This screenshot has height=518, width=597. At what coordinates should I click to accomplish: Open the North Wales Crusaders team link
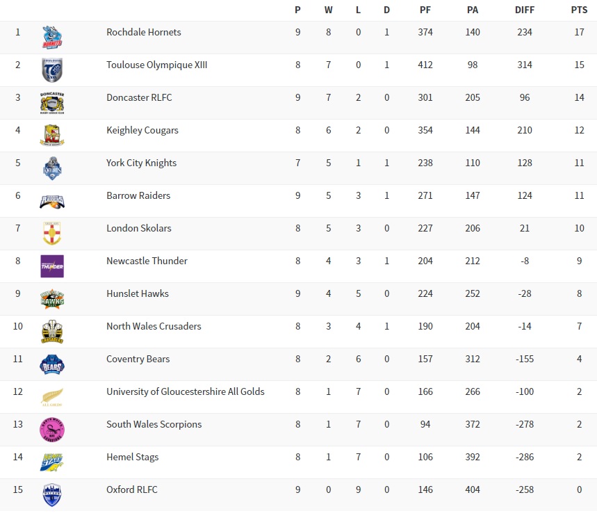point(154,326)
